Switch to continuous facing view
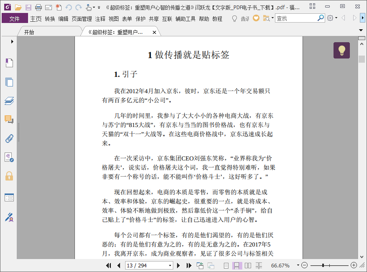 pos(259,266)
